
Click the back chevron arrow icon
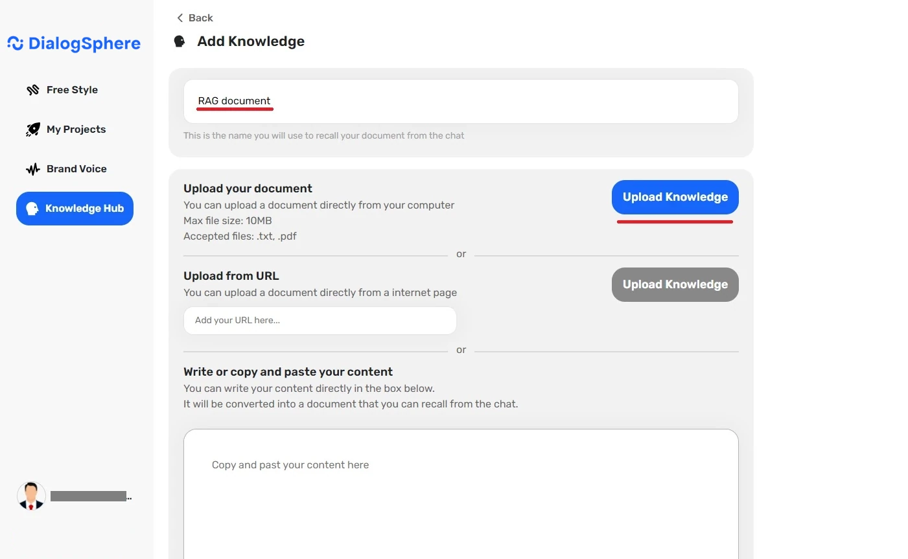coord(180,17)
